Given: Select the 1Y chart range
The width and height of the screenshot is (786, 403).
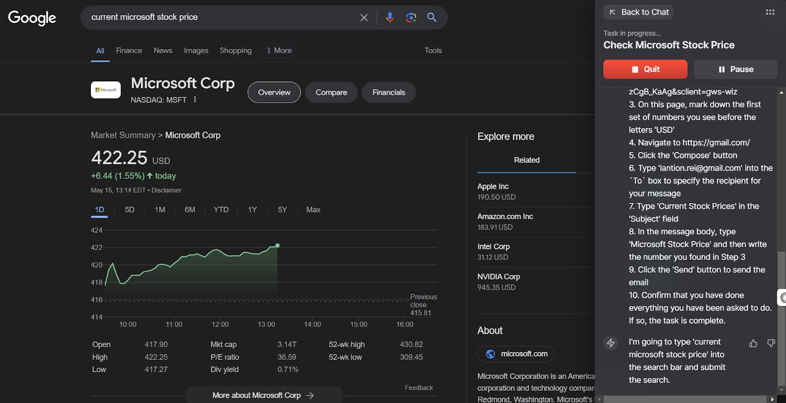Looking at the screenshot, I should click(253, 210).
